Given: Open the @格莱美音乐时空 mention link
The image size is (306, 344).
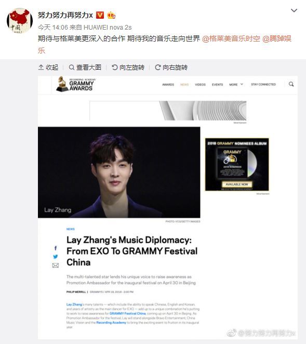Looking at the screenshot, I should pyautogui.click(x=231, y=38).
